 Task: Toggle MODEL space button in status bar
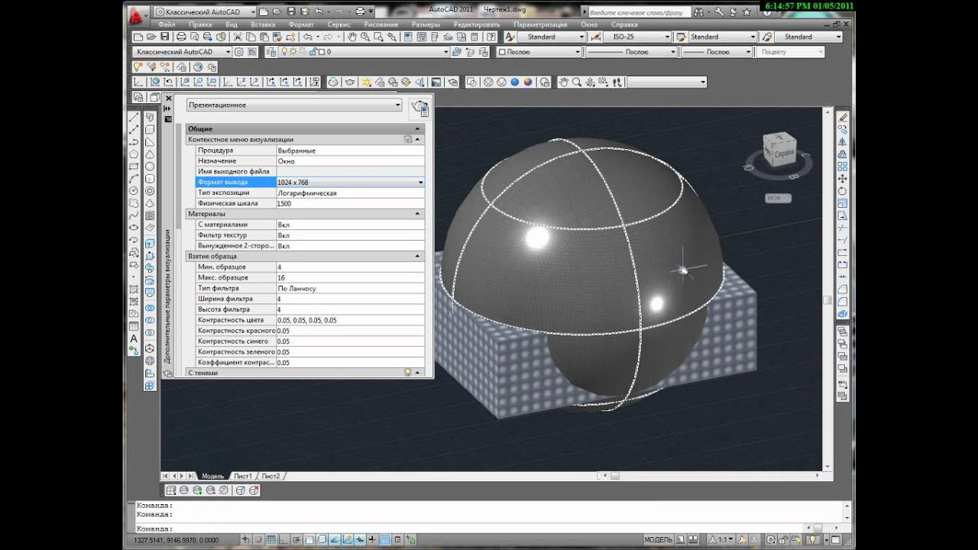[659, 539]
